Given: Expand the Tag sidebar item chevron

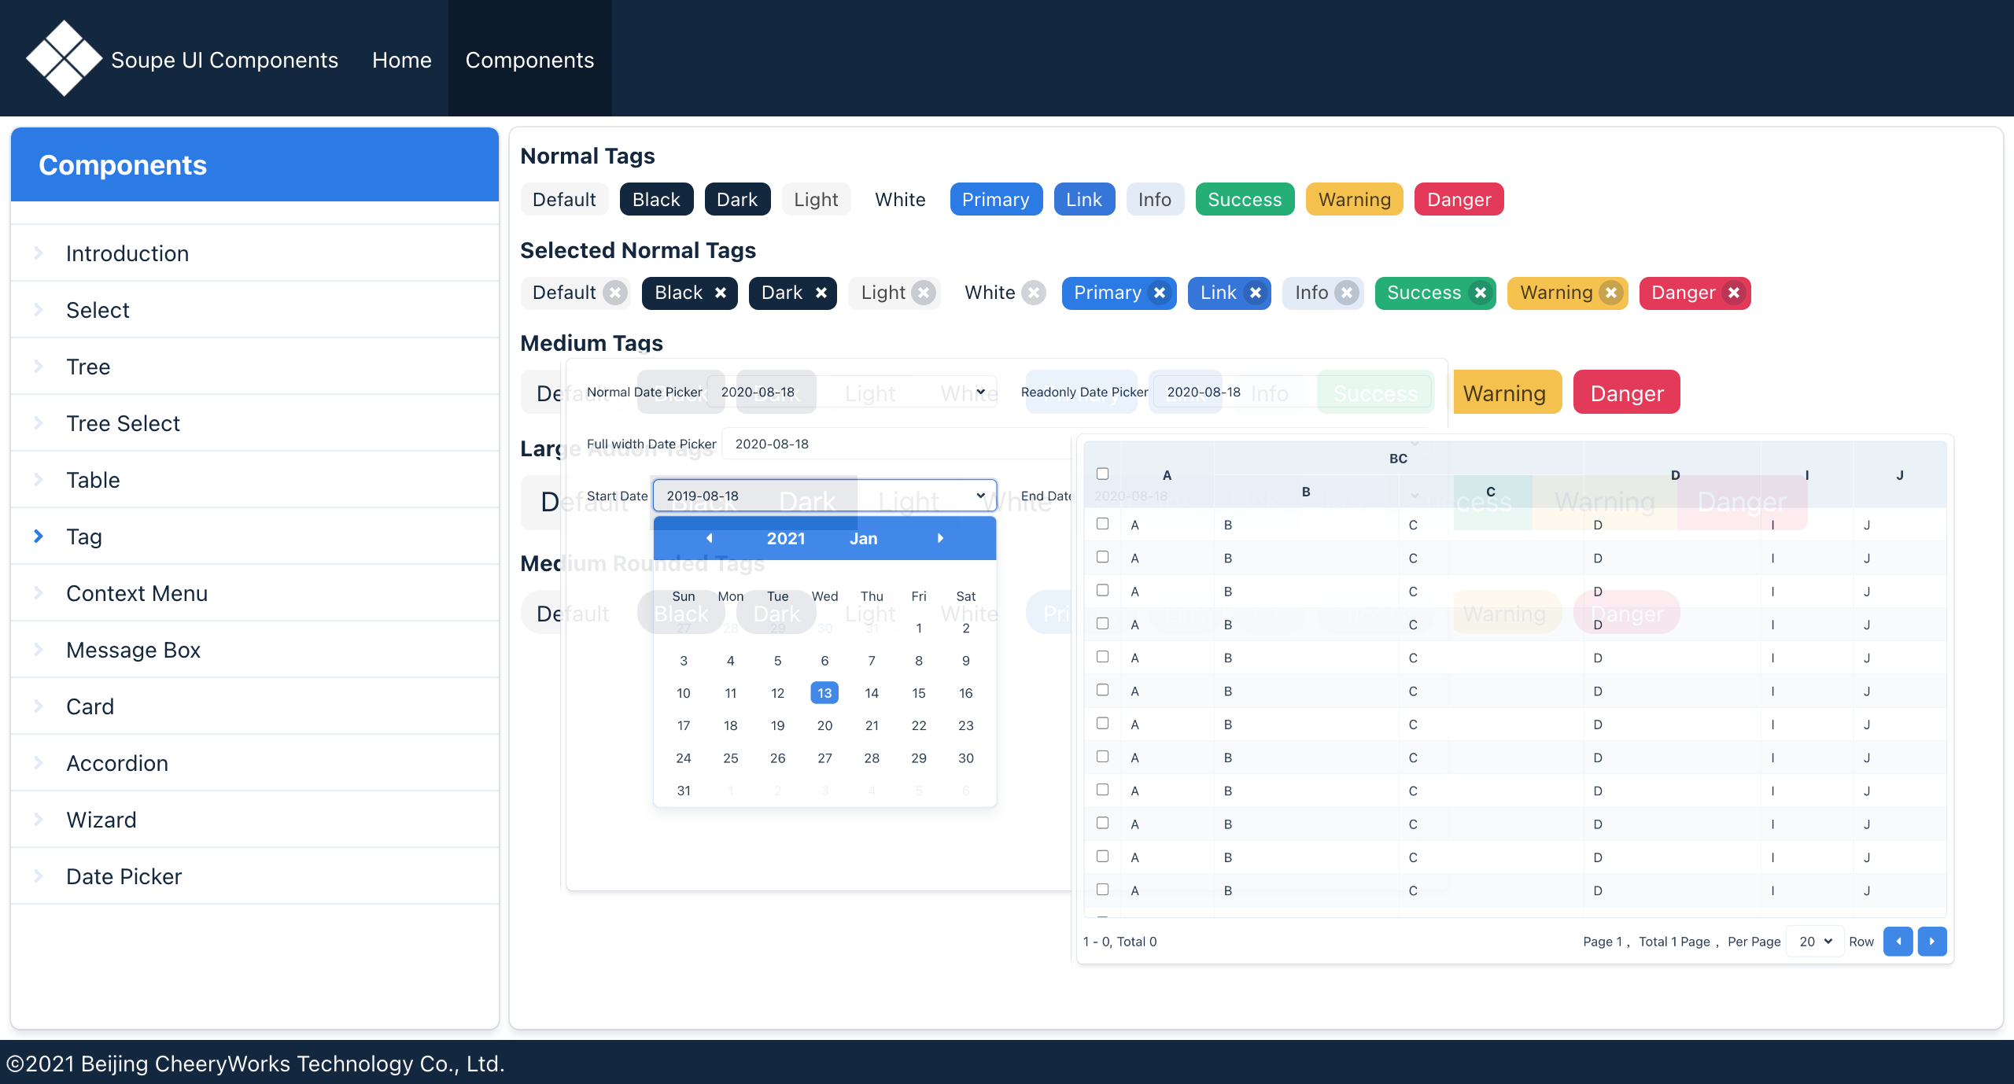Looking at the screenshot, I should [x=39, y=536].
